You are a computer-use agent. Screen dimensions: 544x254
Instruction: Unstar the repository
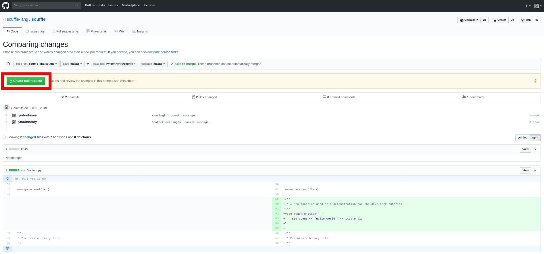point(500,20)
